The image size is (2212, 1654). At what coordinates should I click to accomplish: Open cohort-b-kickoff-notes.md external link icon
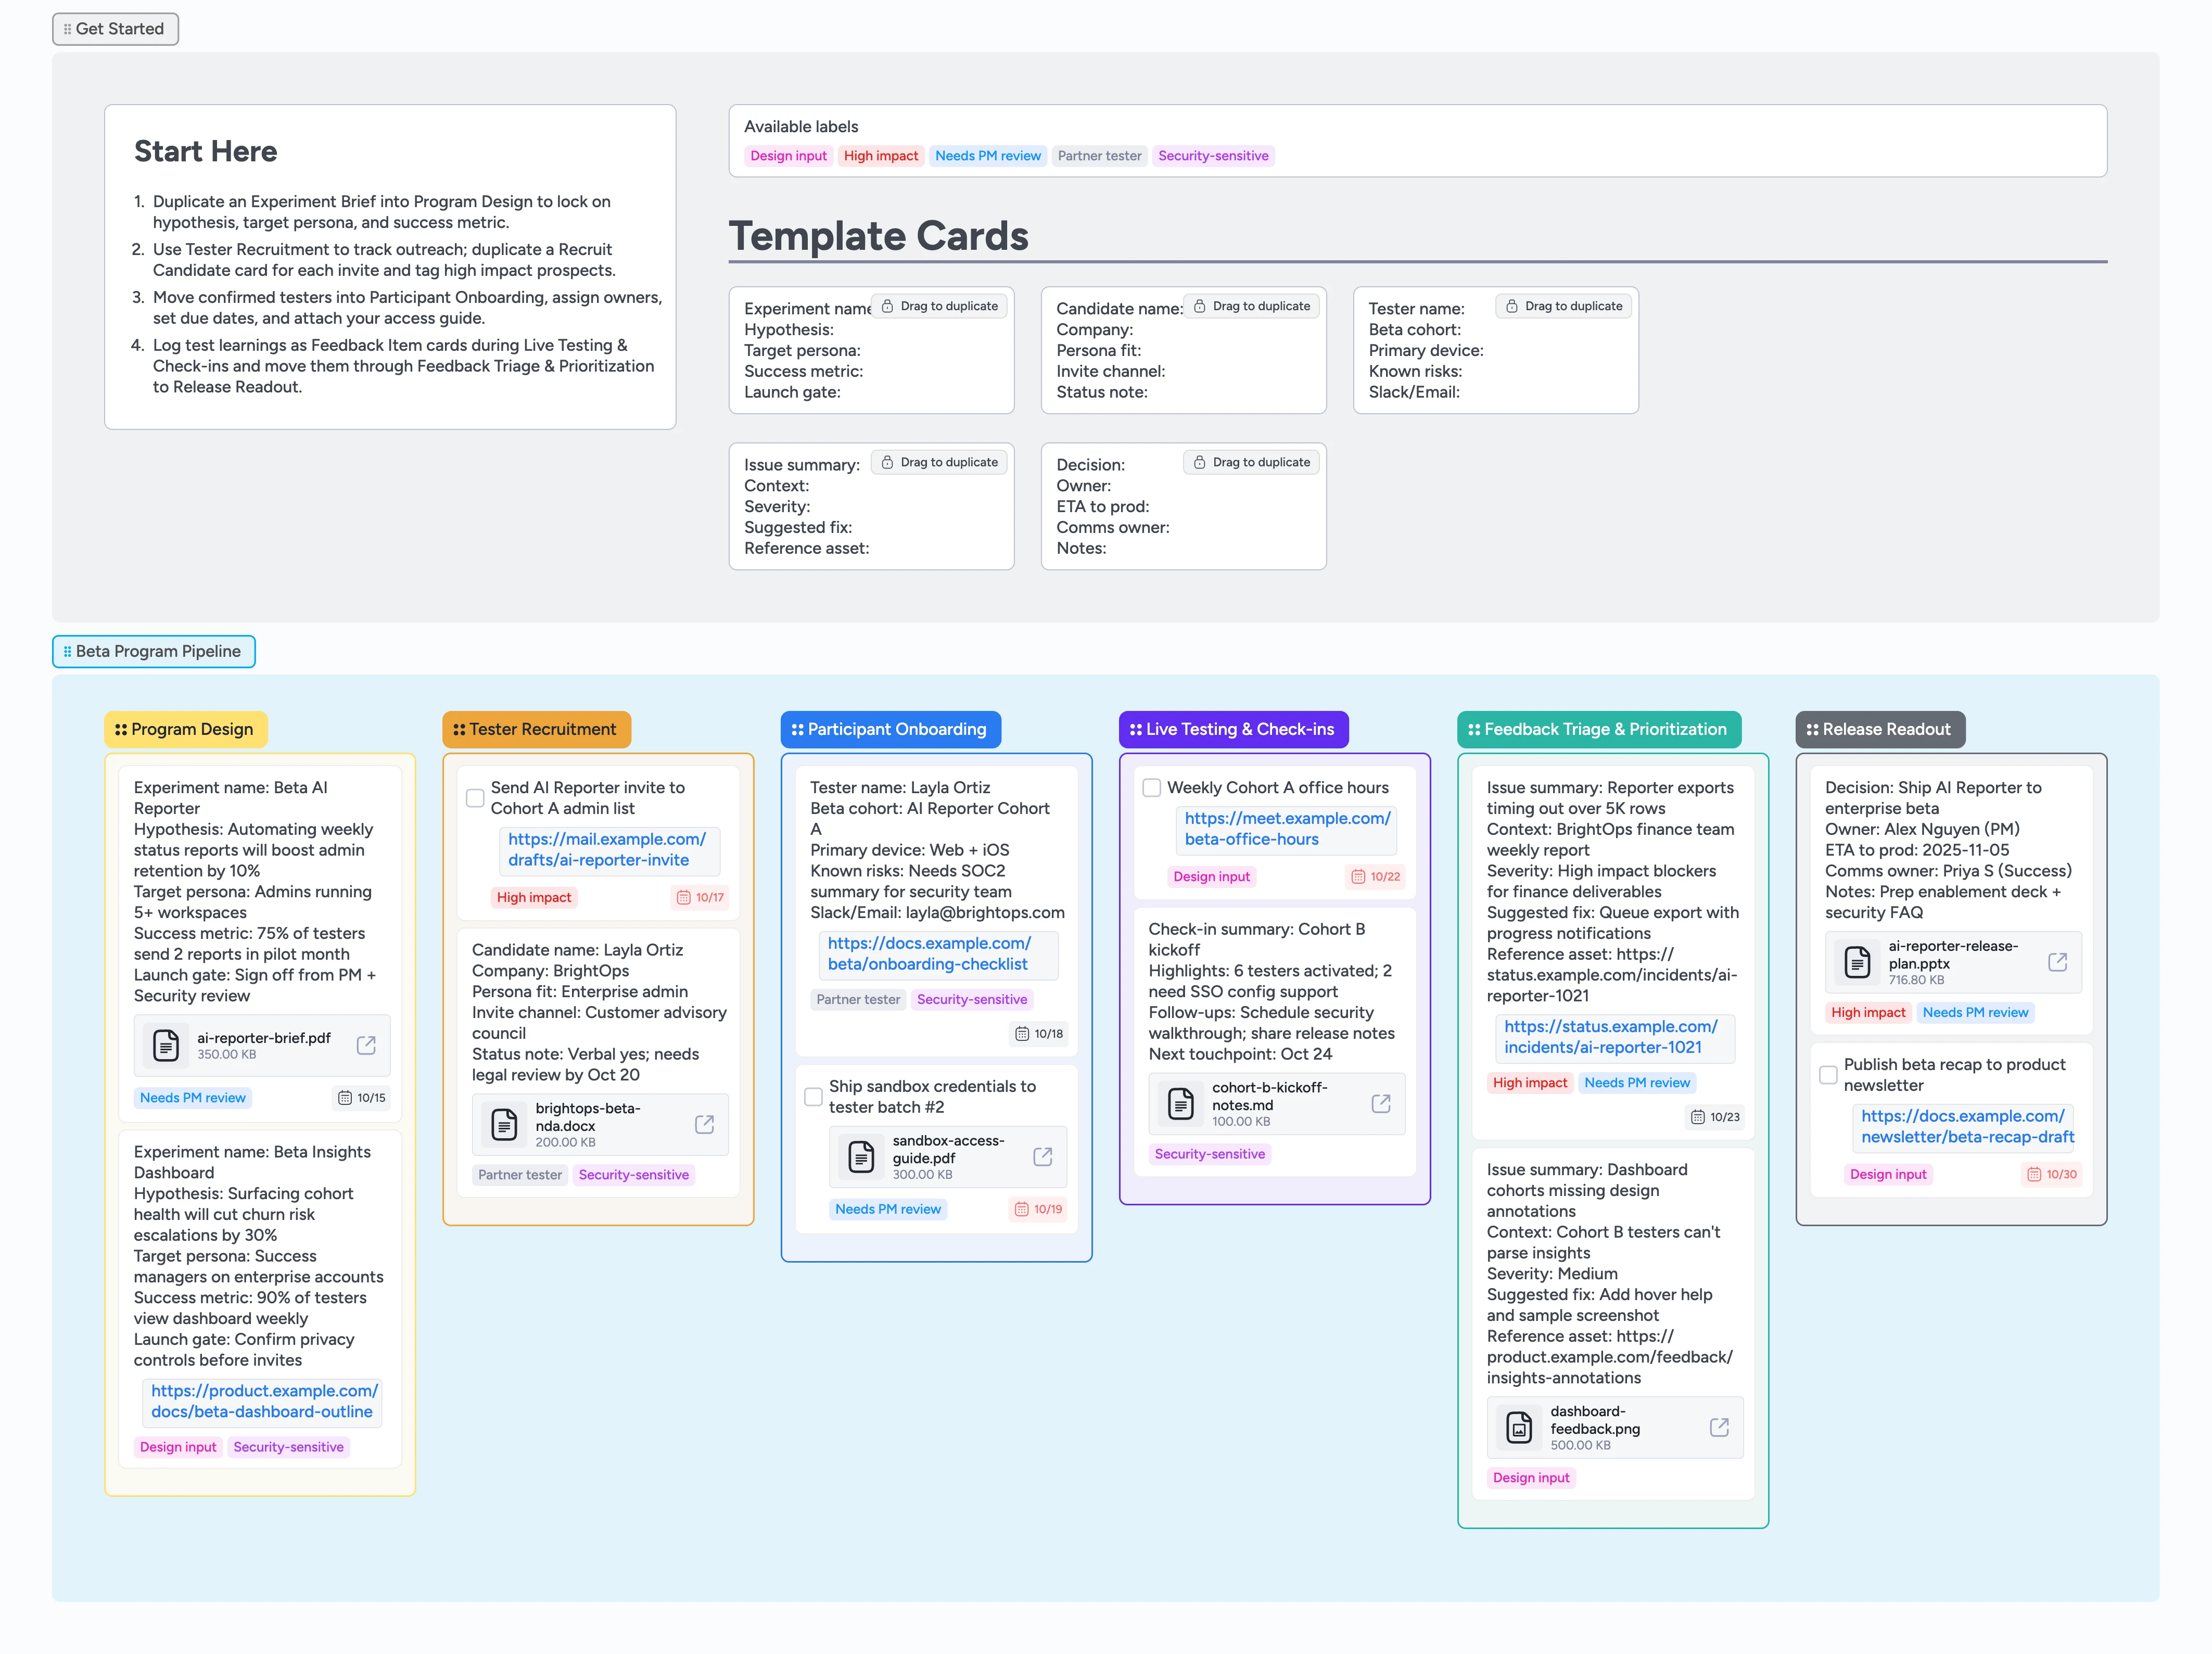pyautogui.click(x=1381, y=1104)
